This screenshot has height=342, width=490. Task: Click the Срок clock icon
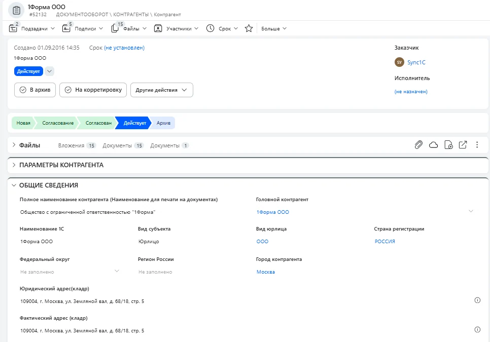pos(211,28)
